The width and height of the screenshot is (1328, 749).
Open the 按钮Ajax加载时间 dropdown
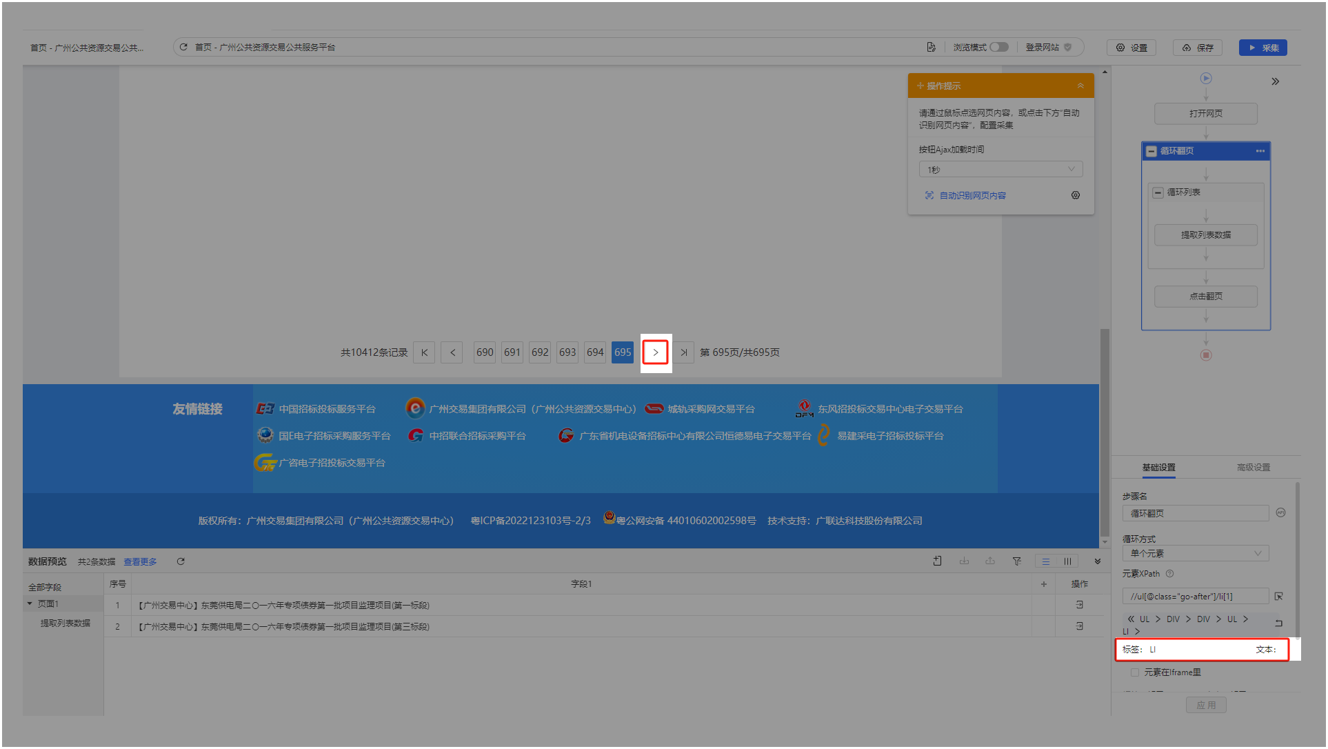1000,170
